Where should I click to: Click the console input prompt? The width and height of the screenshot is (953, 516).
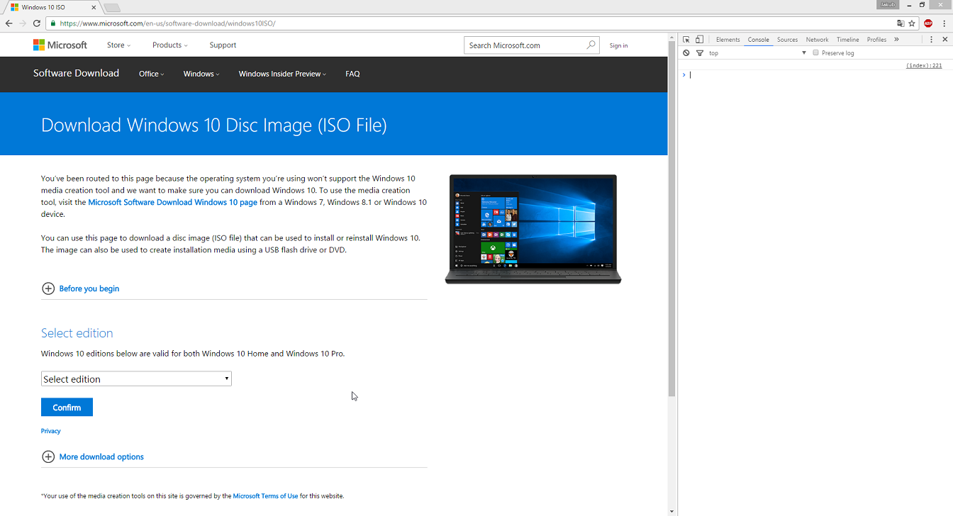[815, 74]
